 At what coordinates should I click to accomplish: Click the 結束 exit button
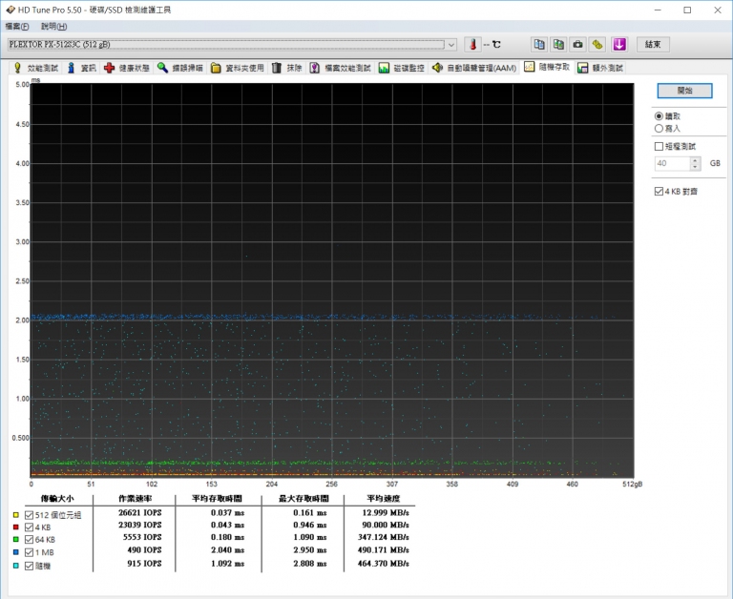[653, 45]
